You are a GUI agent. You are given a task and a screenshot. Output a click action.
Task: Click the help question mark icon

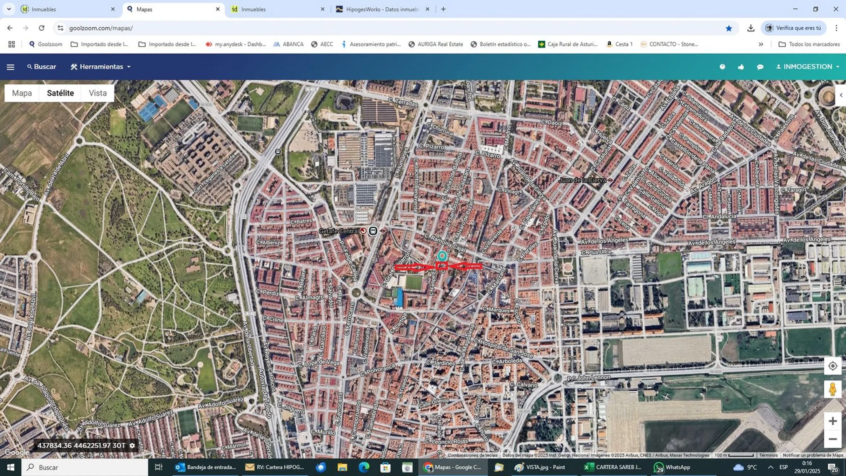[x=722, y=67]
